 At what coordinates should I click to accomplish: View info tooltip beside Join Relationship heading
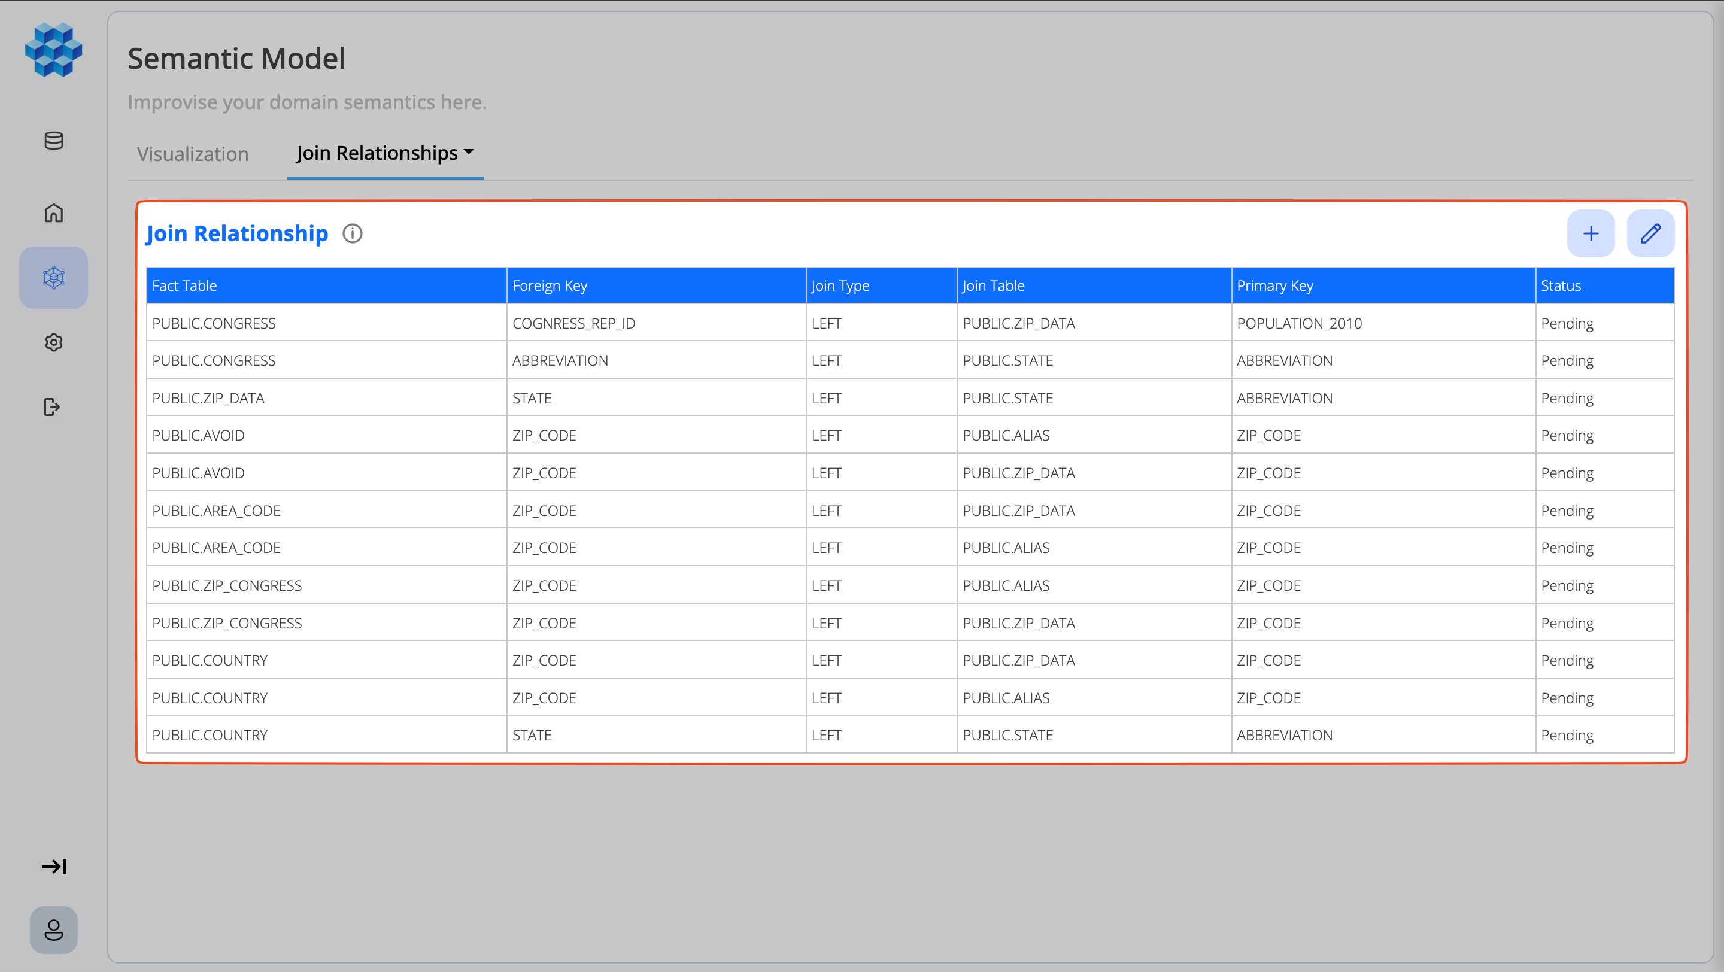(x=352, y=233)
